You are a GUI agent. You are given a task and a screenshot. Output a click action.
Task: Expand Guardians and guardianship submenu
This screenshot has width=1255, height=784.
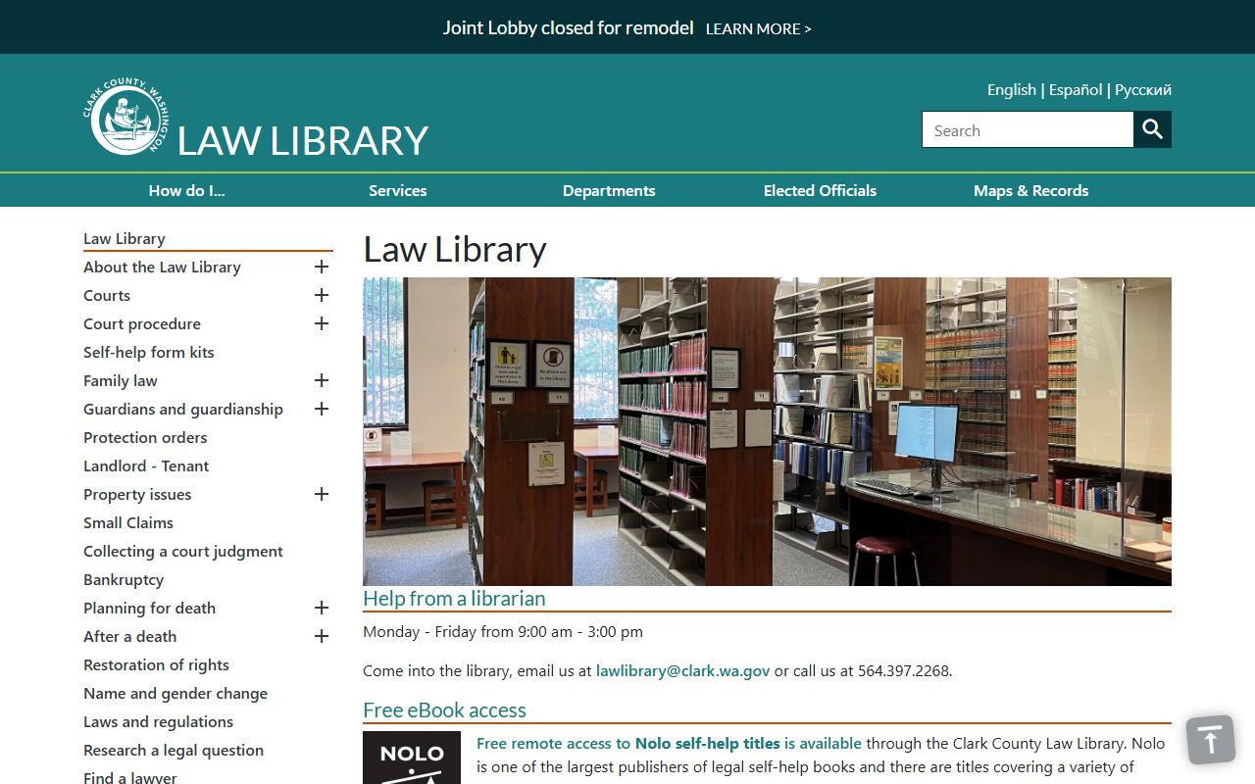pyautogui.click(x=321, y=409)
